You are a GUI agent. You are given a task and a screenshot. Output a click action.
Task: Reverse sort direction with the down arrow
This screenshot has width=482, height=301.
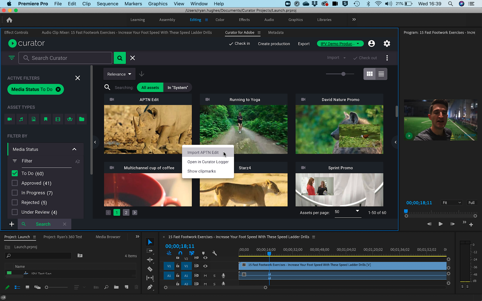(142, 74)
